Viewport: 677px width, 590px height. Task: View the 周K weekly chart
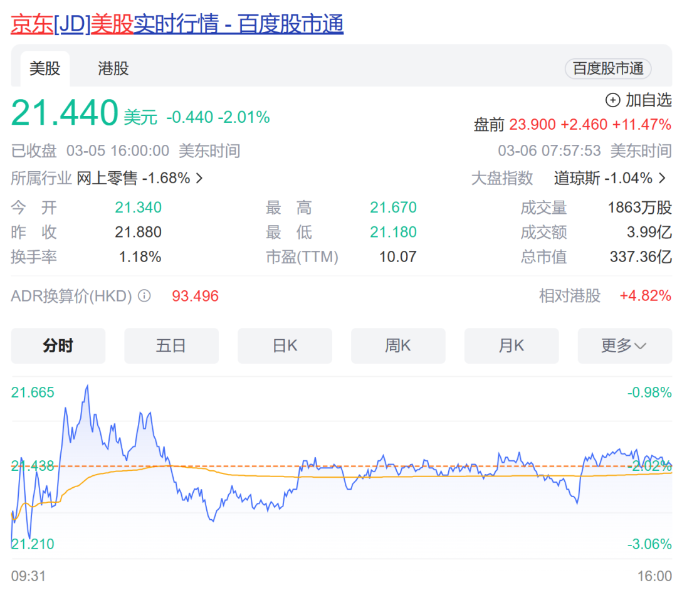398,345
